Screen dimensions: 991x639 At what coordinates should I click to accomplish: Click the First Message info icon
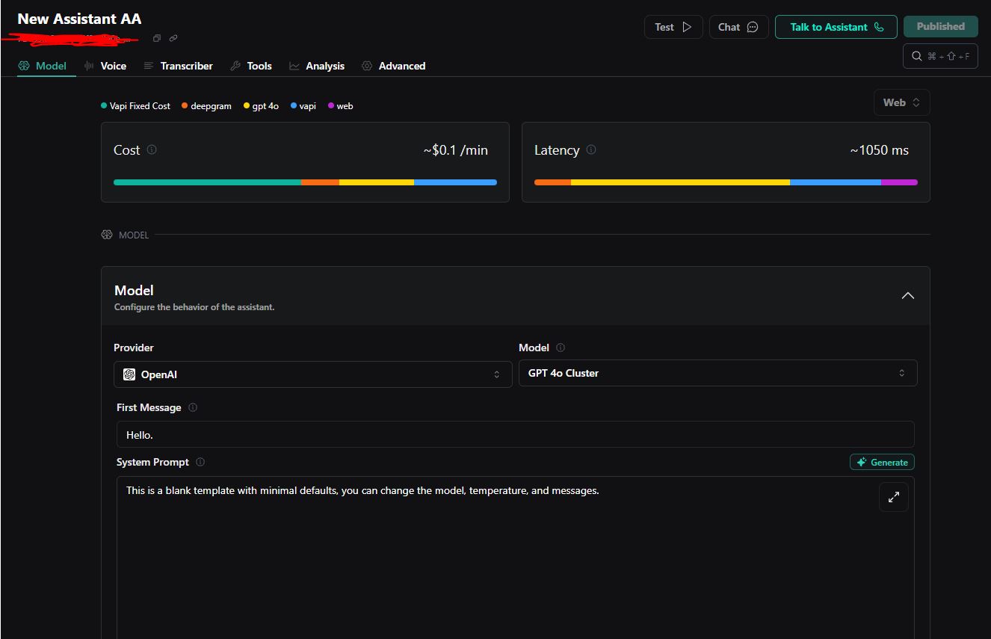193,407
